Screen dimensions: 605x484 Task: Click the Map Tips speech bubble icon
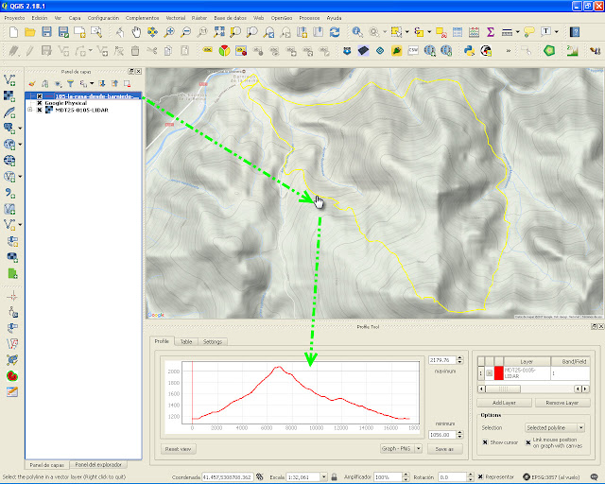529,32
